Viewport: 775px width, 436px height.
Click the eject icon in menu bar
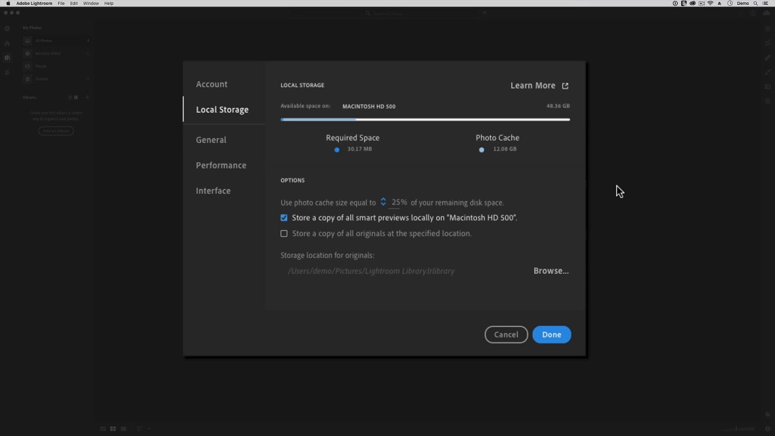click(x=719, y=4)
